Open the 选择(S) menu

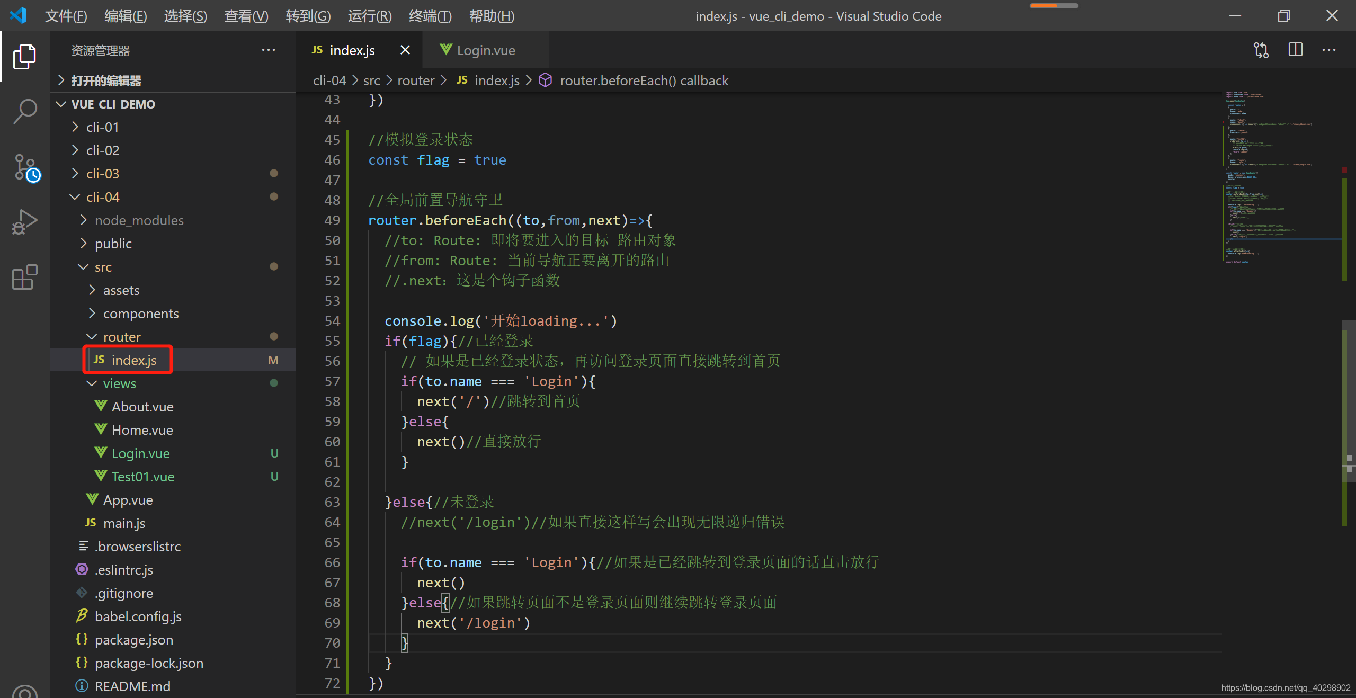pyautogui.click(x=185, y=16)
